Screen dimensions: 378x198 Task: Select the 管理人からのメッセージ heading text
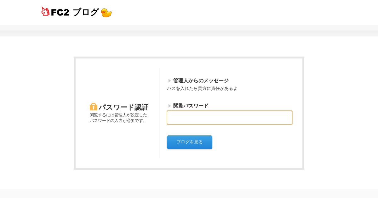201,81
